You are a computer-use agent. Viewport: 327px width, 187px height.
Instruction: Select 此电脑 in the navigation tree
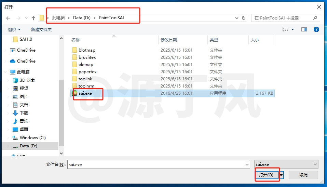(x=23, y=72)
